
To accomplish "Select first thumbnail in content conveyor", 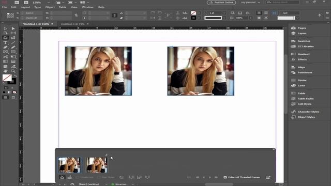I will click(70, 165).
